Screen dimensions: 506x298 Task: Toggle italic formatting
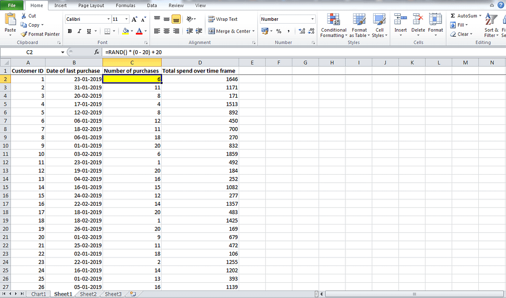(x=79, y=31)
